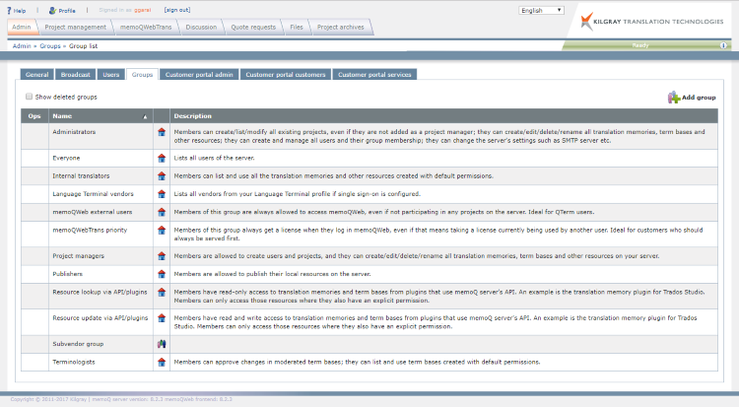Open the Customer portal services tab
The image size is (739, 407).
tap(374, 74)
